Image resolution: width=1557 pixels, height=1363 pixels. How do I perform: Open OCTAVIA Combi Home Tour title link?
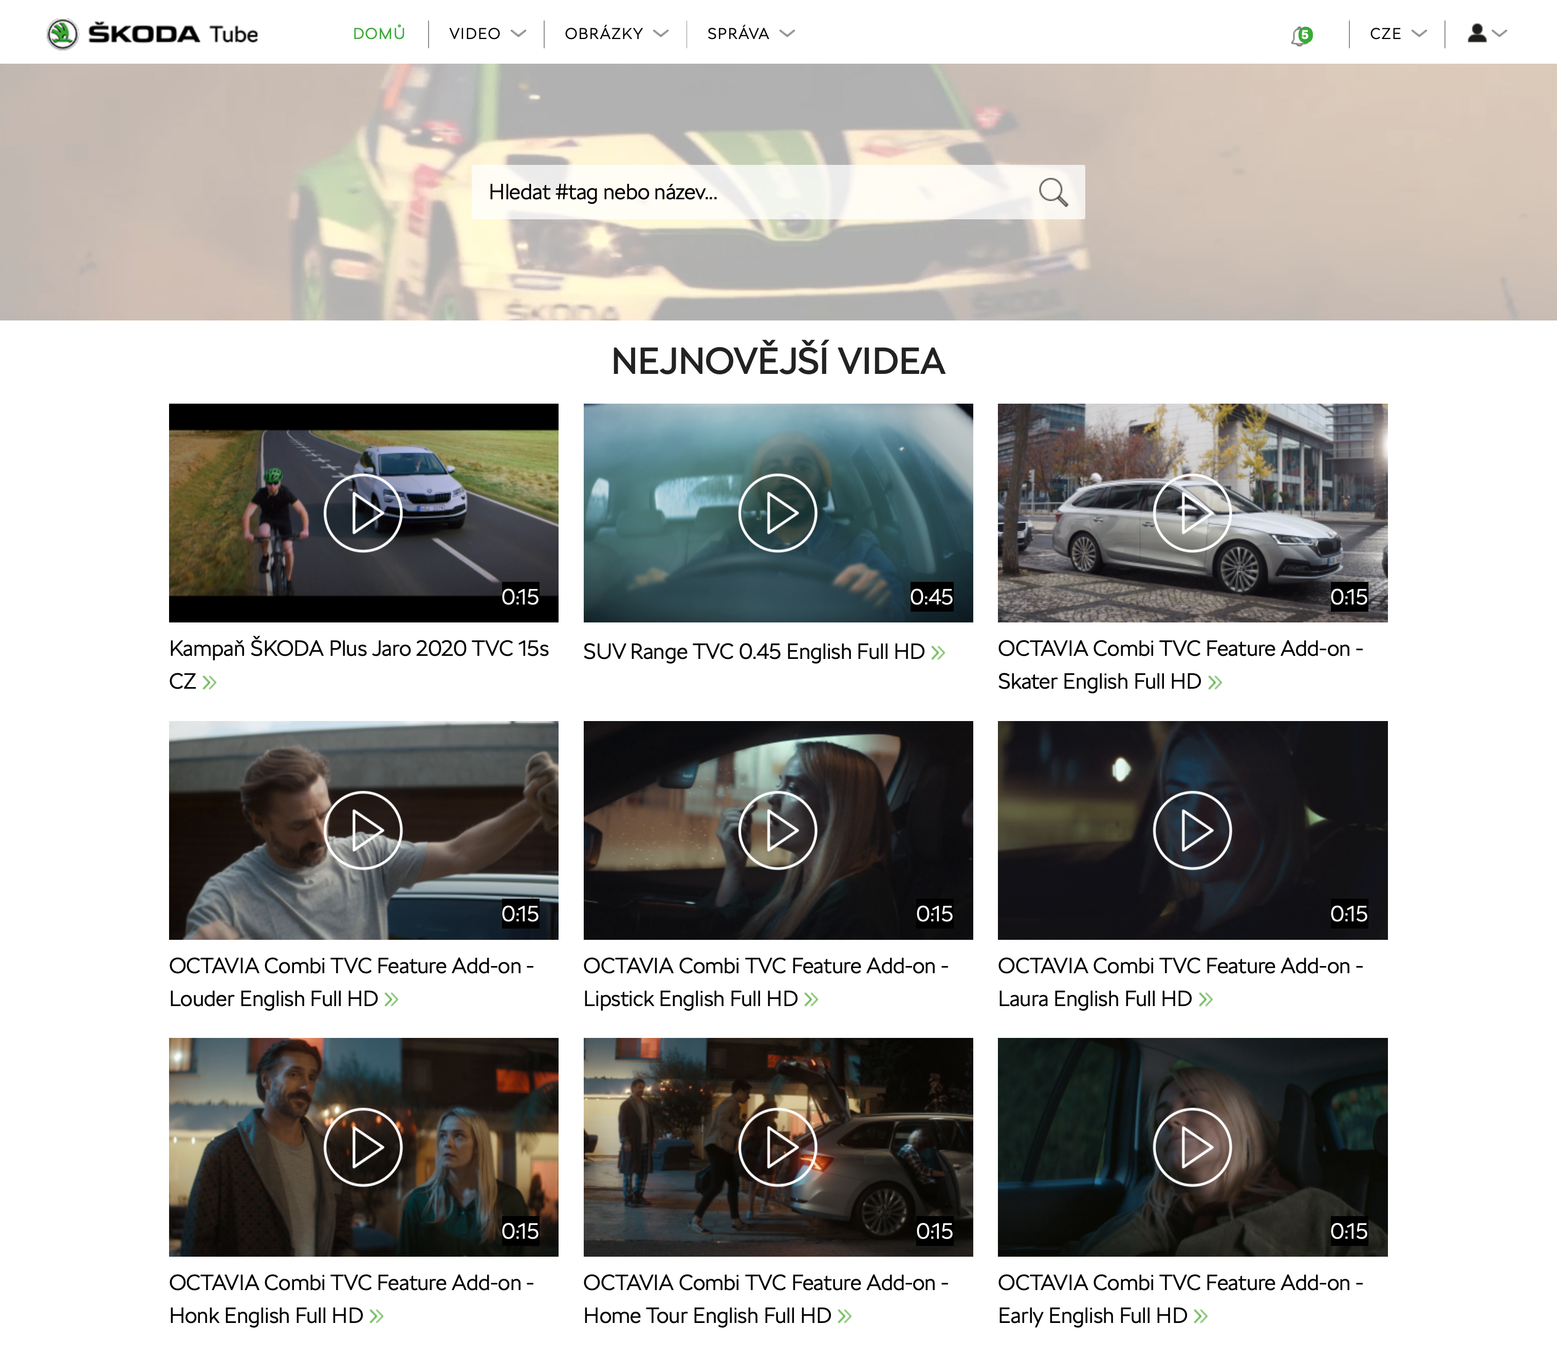tap(766, 1299)
